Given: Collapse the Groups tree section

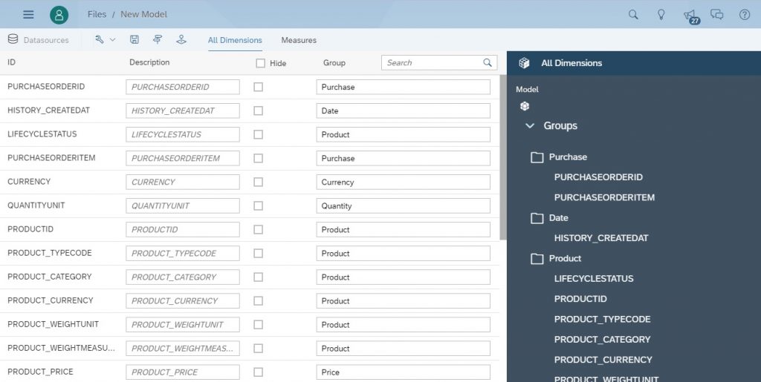Looking at the screenshot, I should tap(530, 125).
